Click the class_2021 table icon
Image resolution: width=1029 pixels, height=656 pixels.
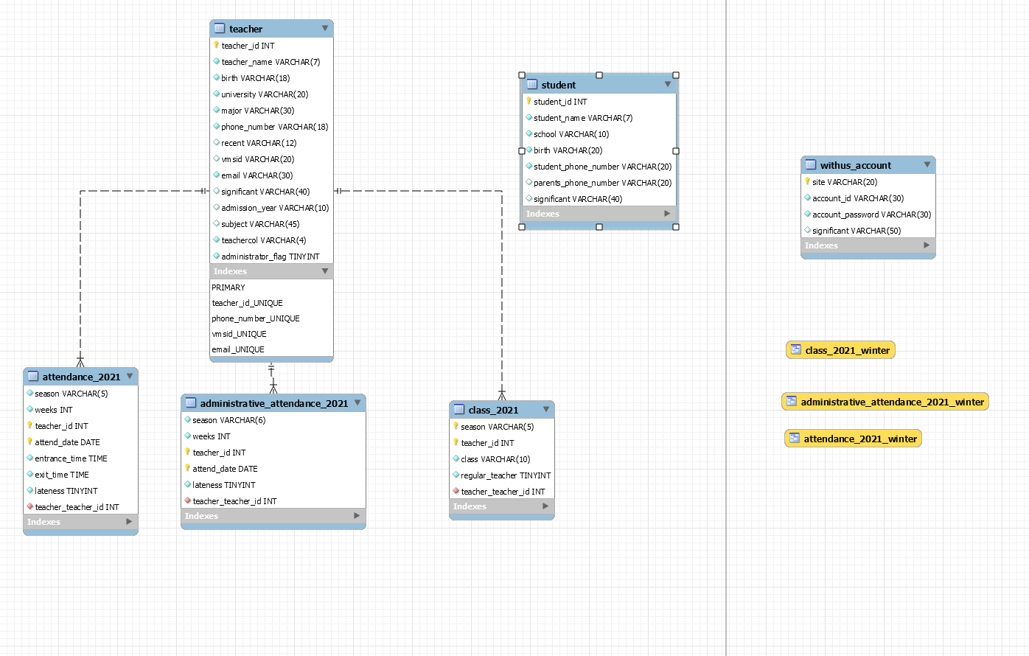pos(459,410)
